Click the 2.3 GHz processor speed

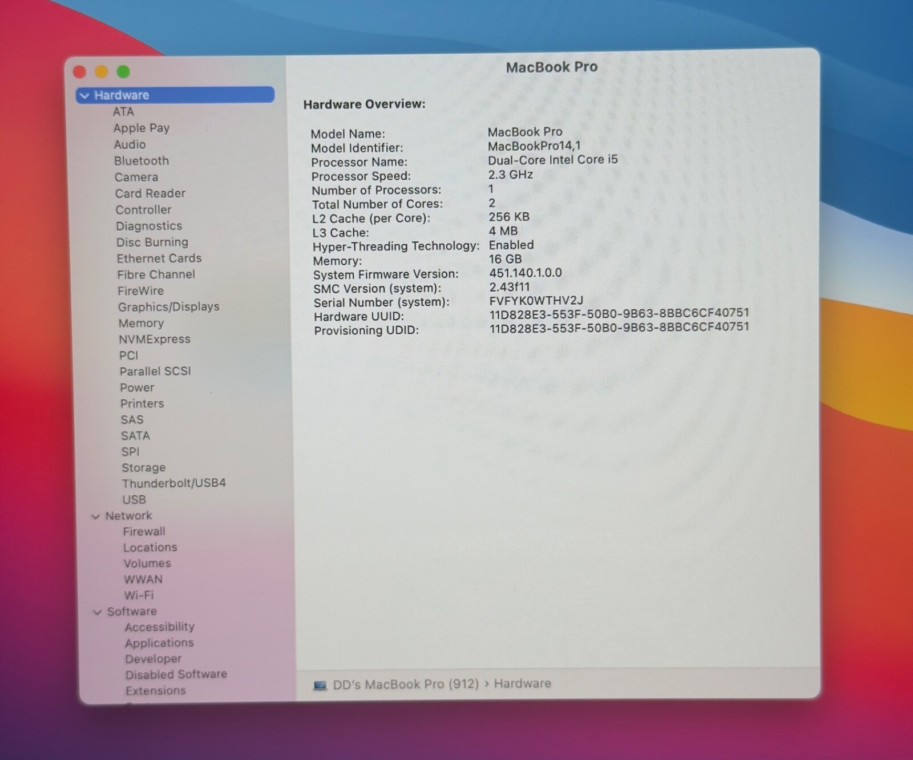pos(510,175)
